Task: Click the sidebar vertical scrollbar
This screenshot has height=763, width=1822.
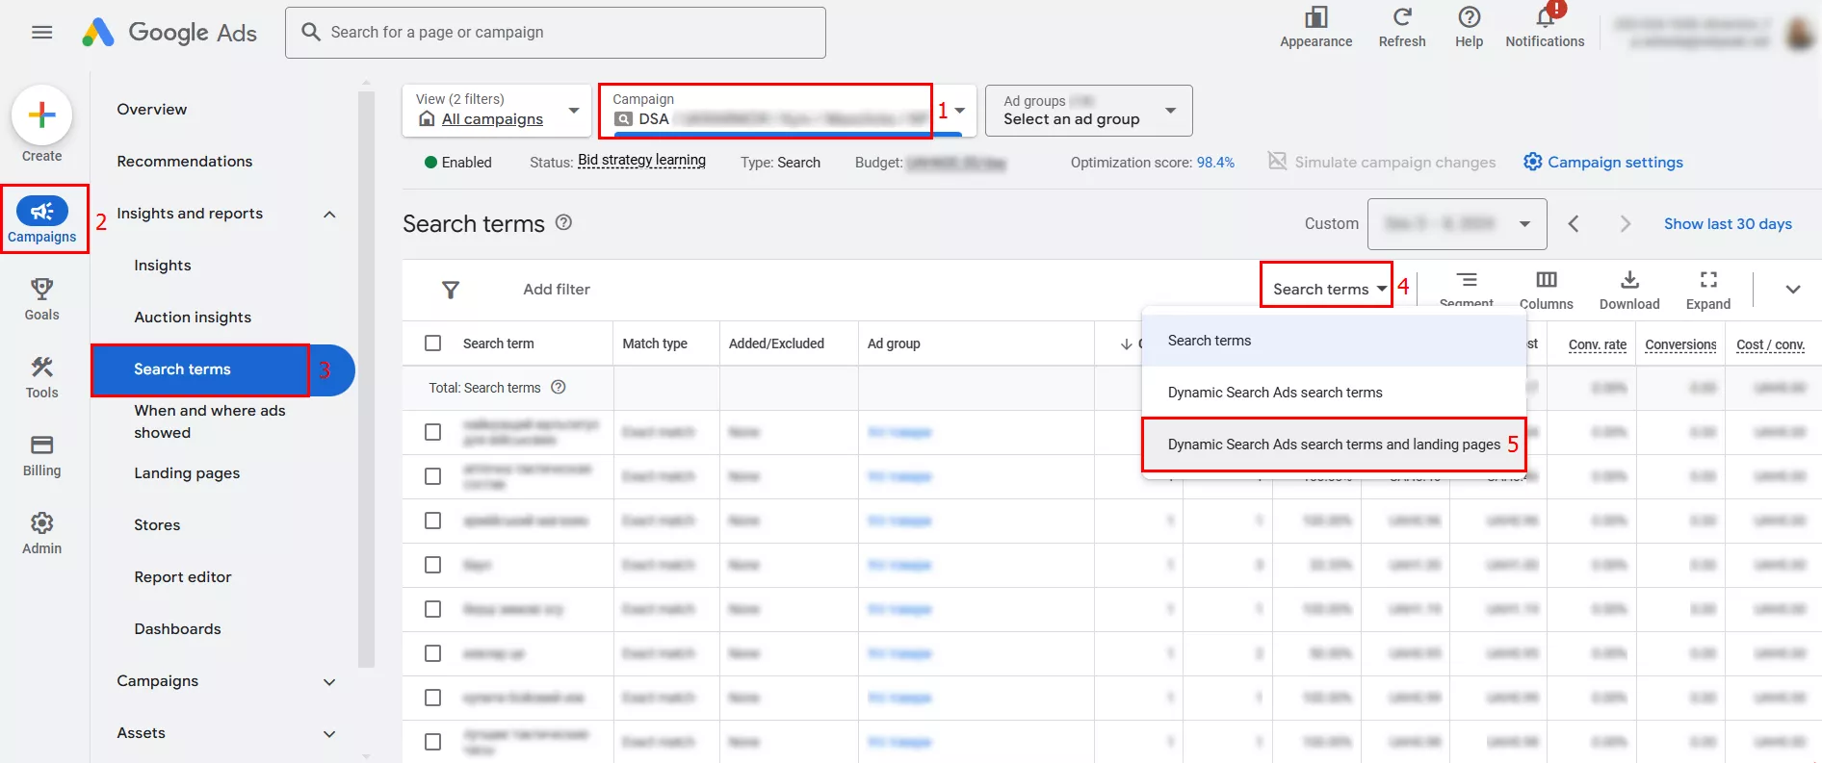Action: coord(366,379)
